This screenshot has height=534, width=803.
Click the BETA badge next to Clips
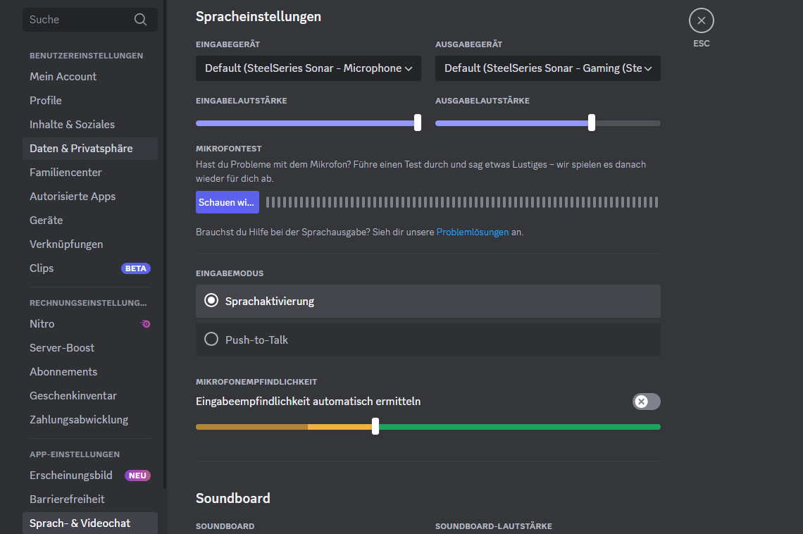point(136,268)
